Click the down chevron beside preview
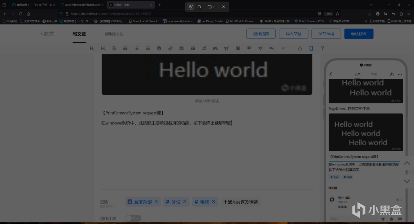Screen dimensions: 414x224 point(407,181)
